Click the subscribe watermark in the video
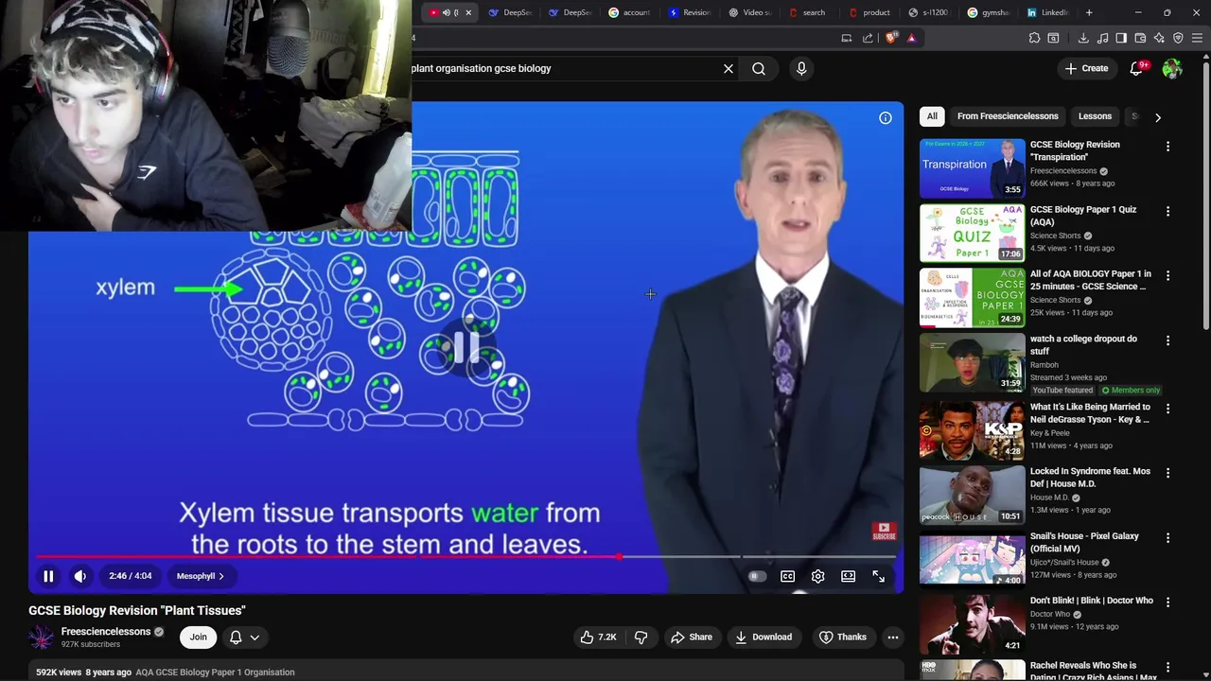The height and width of the screenshot is (681, 1211). [884, 533]
